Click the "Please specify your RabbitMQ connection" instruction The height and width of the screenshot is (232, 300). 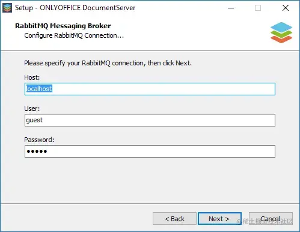pos(108,63)
